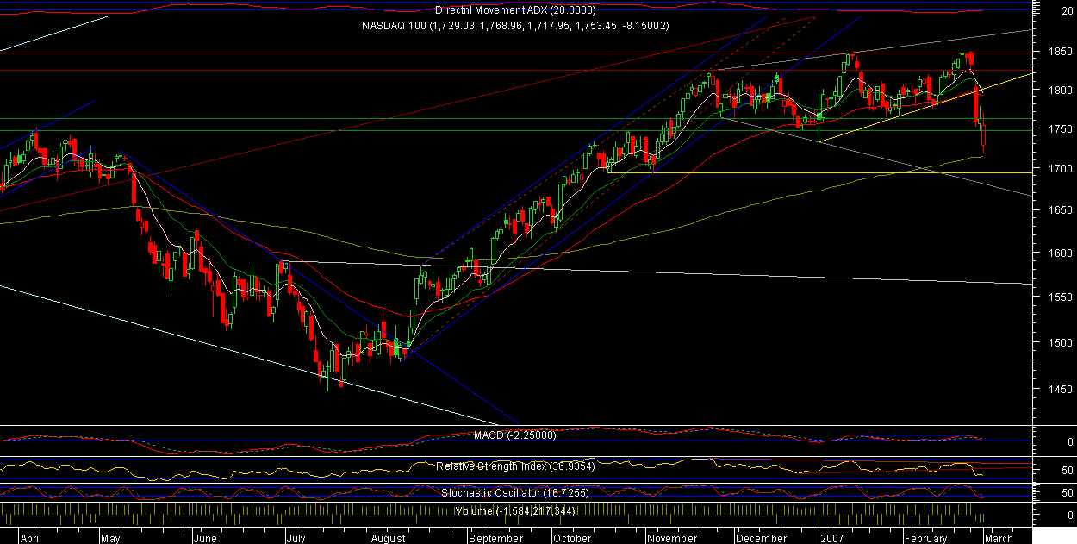Click the Directnl Movement ADX indicator label
Image resolution: width=1077 pixels, height=544 pixels.
(x=515, y=10)
